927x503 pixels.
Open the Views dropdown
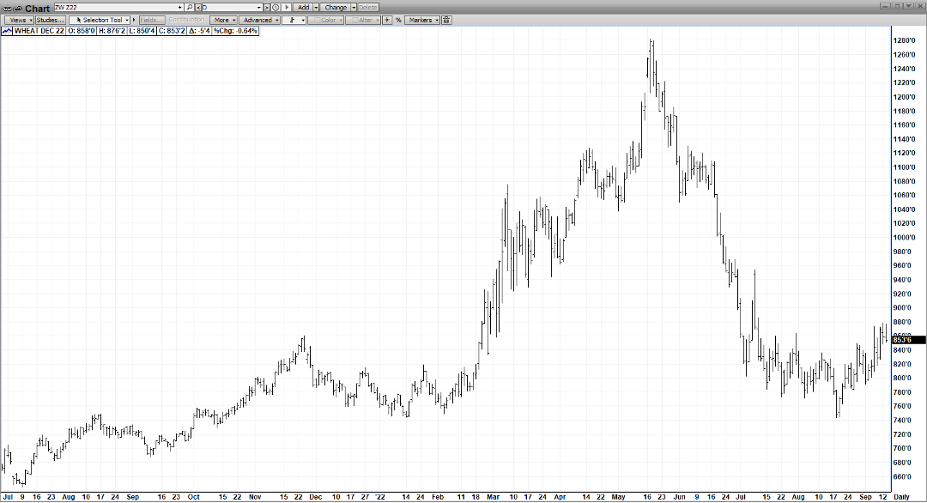click(18, 20)
